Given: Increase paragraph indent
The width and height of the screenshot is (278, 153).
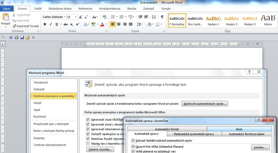Looking at the screenshot, I should 146,17.
